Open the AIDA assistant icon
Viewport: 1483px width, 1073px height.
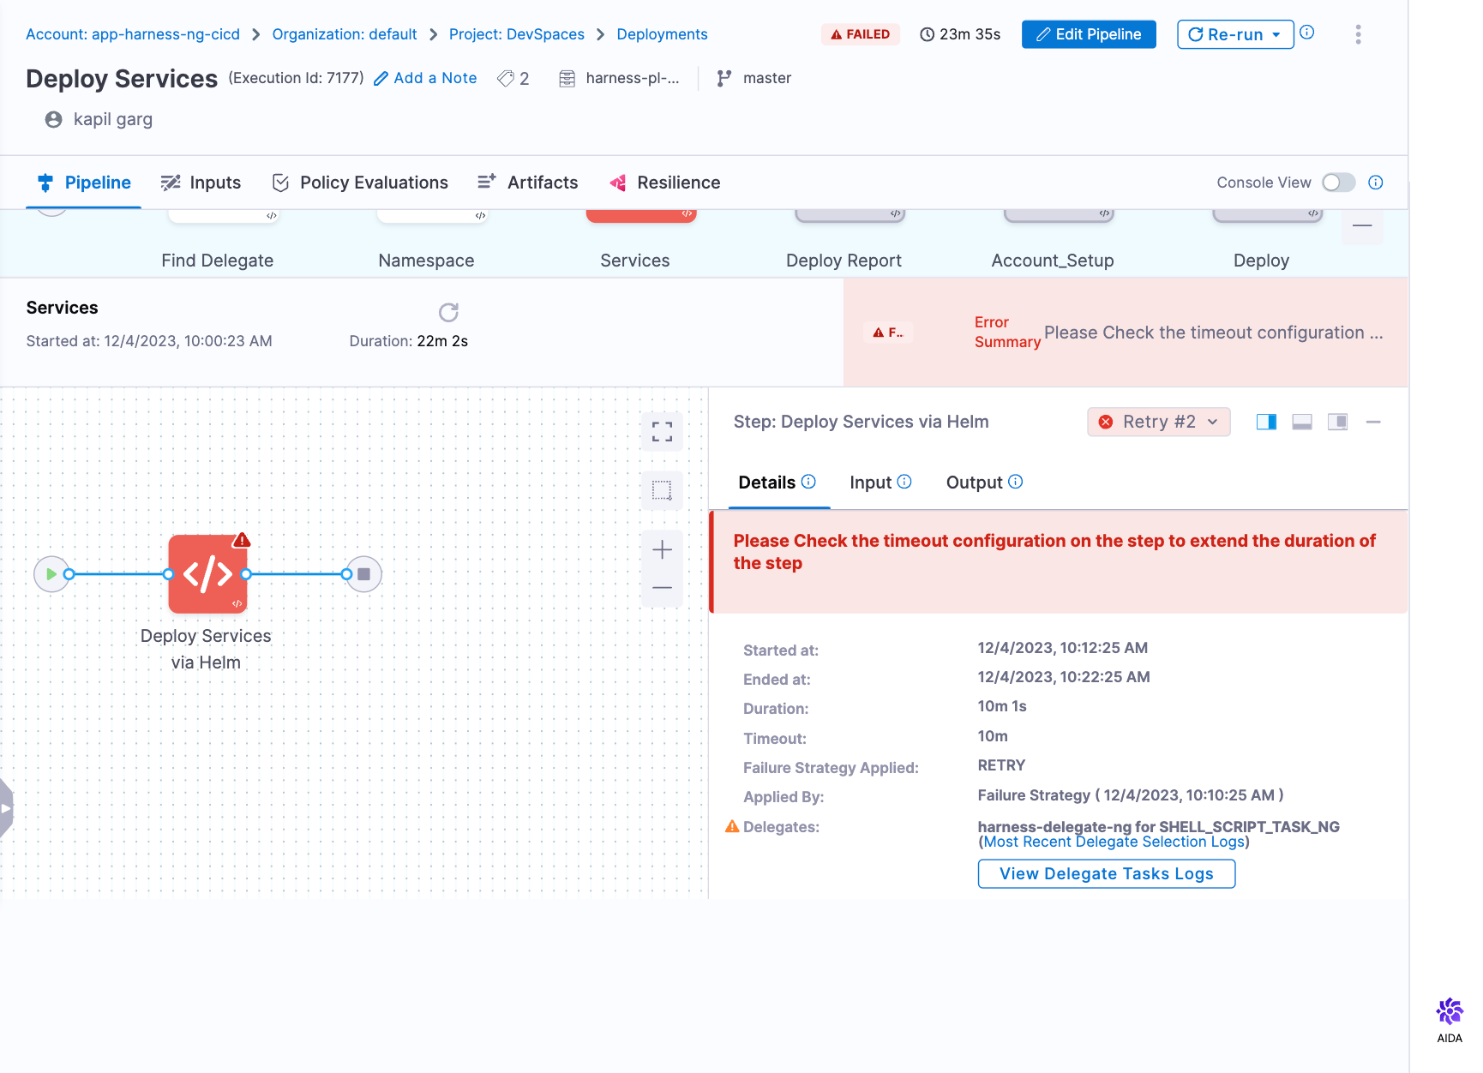tap(1449, 1013)
